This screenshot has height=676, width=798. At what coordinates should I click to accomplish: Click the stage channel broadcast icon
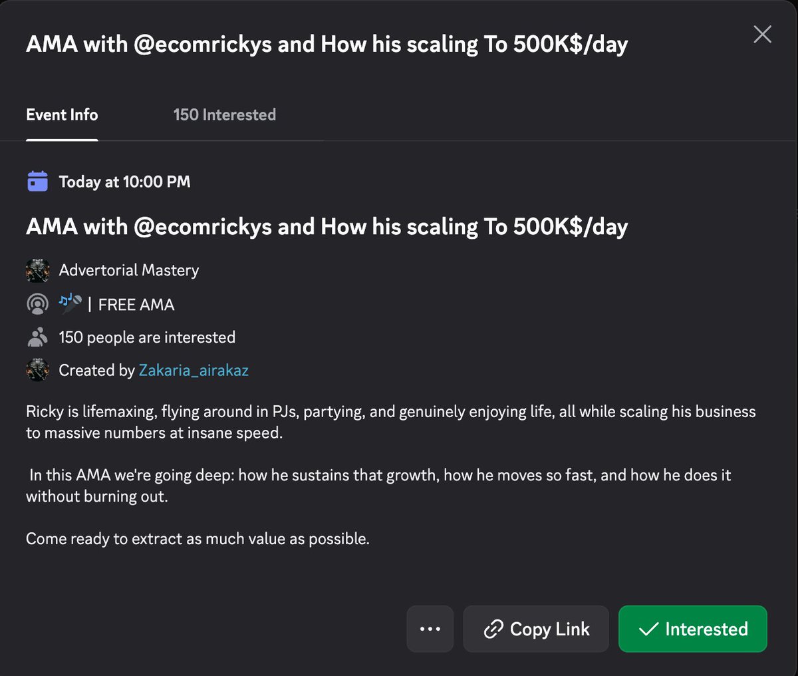pyautogui.click(x=38, y=304)
